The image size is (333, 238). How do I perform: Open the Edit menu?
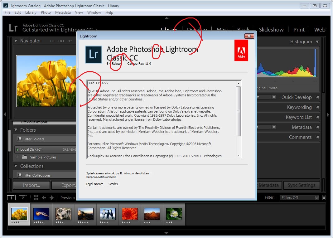click(x=18, y=12)
